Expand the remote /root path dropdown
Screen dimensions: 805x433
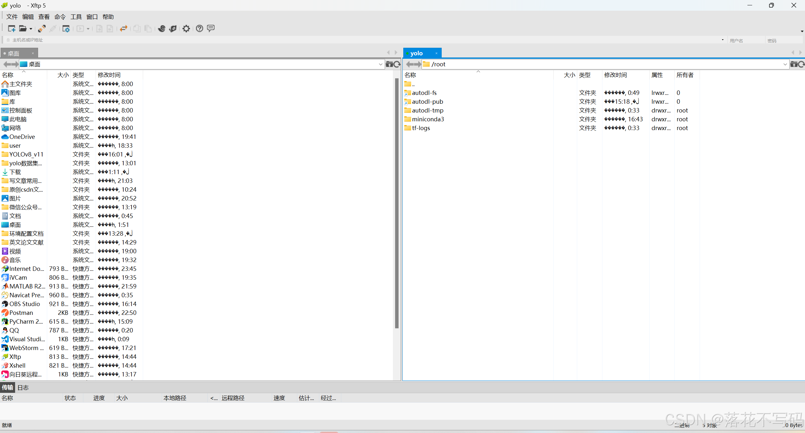point(785,64)
